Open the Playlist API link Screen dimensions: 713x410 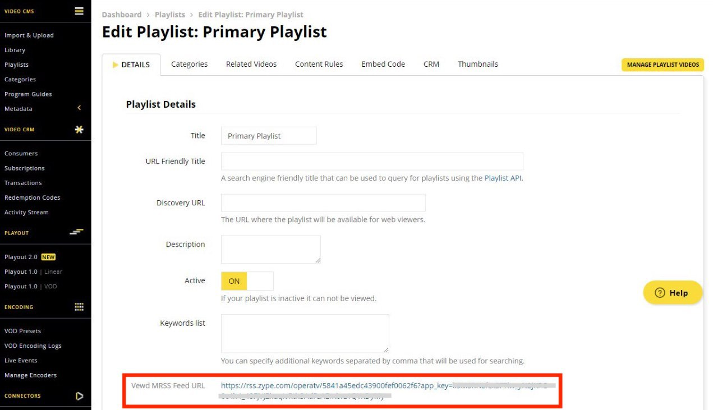(x=503, y=178)
